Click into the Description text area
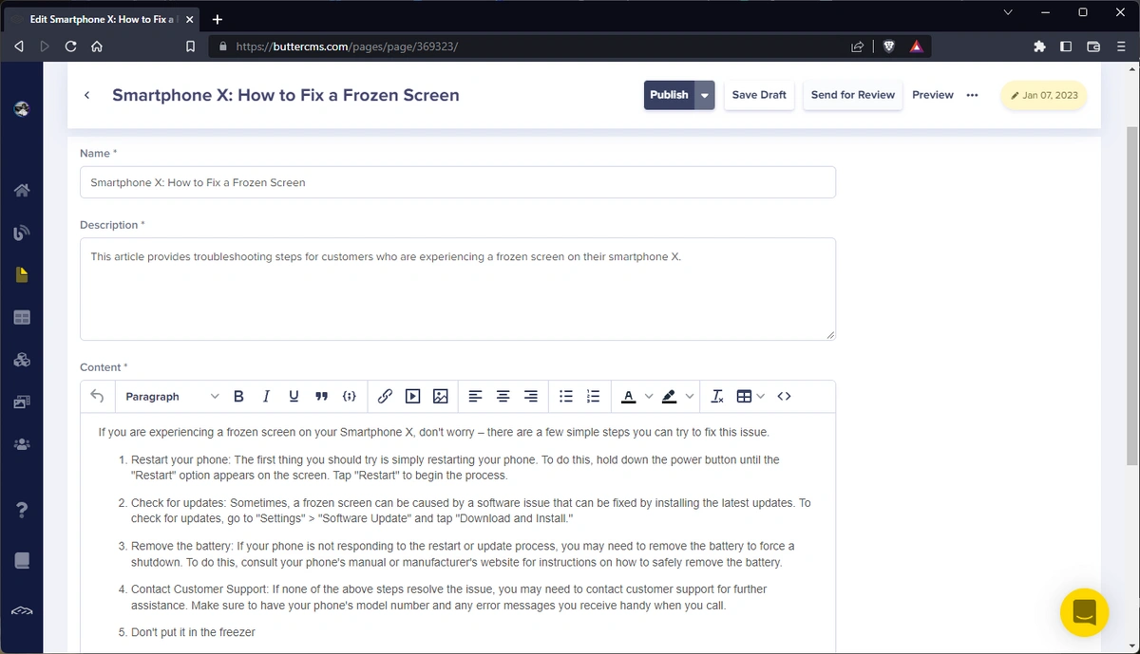Image resolution: width=1140 pixels, height=654 pixels. pos(458,289)
